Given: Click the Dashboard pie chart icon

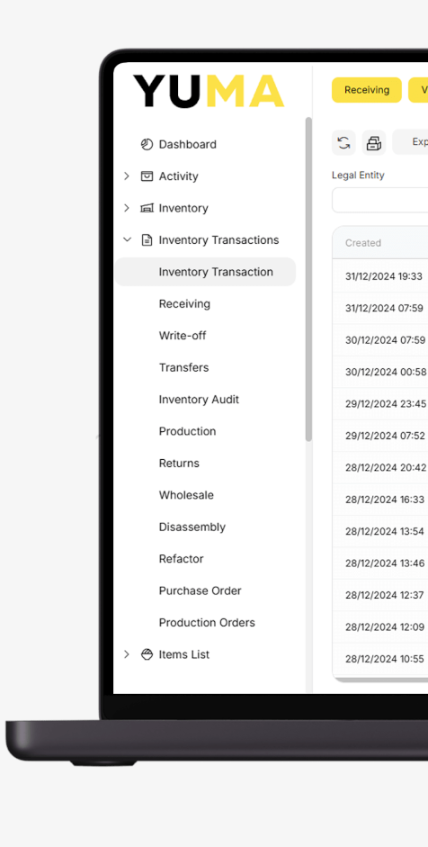Looking at the screenshot, I should click(x=147, y=144).
